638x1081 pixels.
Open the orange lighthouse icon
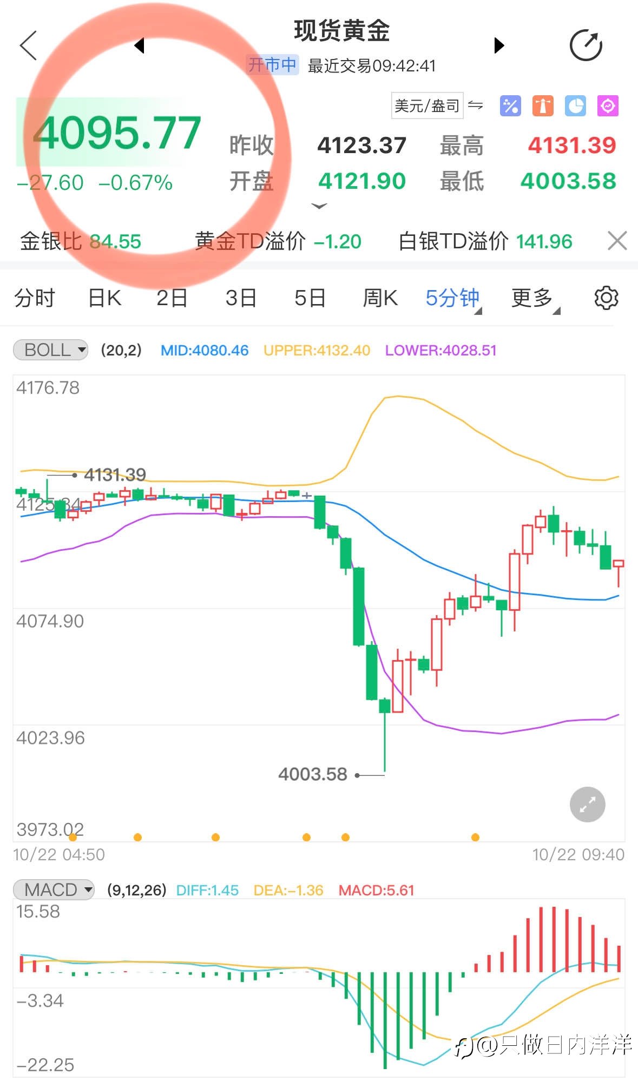coord(543,106)
